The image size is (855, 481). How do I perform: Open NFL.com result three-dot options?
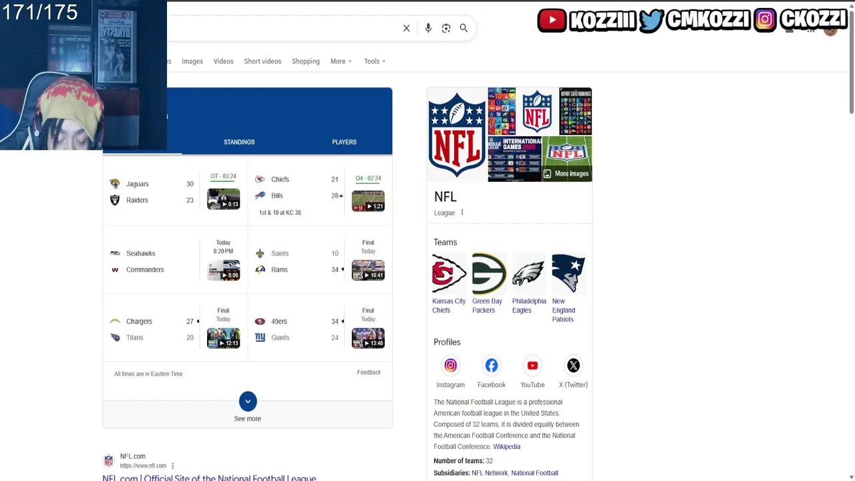click(x=172, y=466)
